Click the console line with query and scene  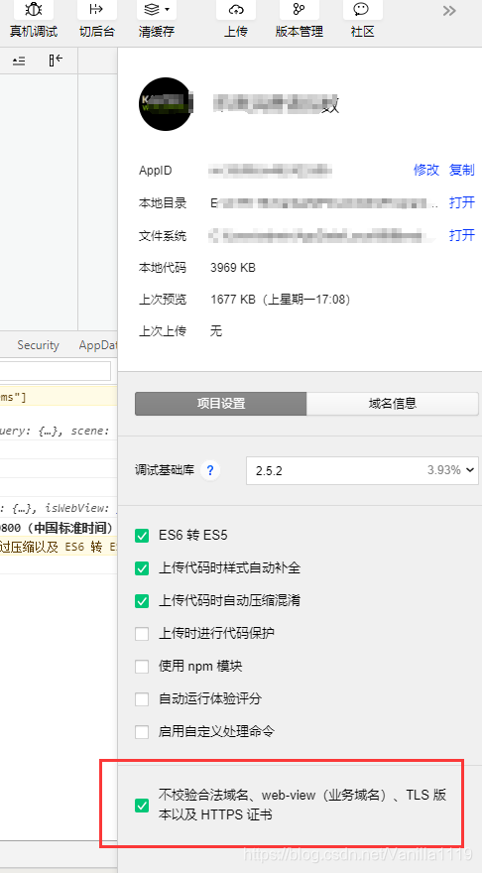tap(59, 431)
